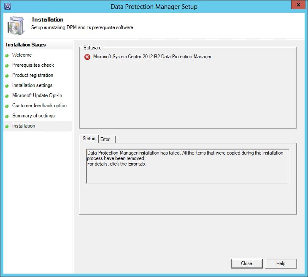The width and height of the screenshot is (308, 277).
Task: Select the Customer feedback option stage
Action: pyautogui.click(x=39, y=106)
